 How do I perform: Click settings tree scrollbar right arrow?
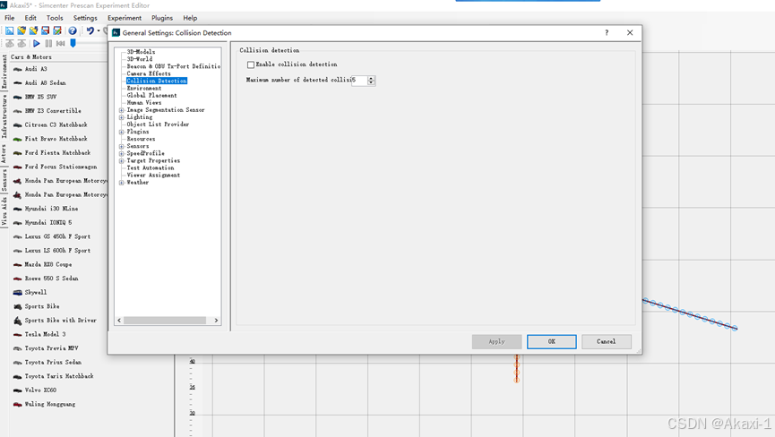click(216, 321)
